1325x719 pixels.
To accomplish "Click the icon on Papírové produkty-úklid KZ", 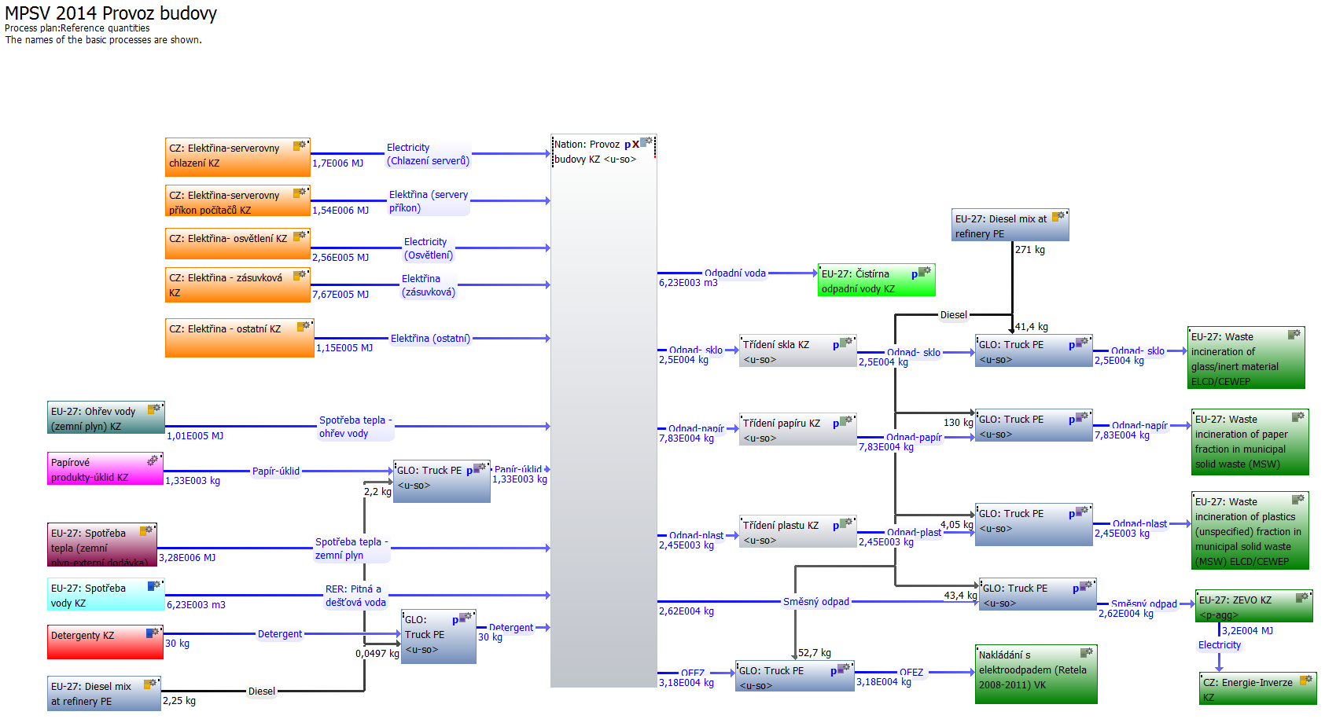I will point(154,460).
